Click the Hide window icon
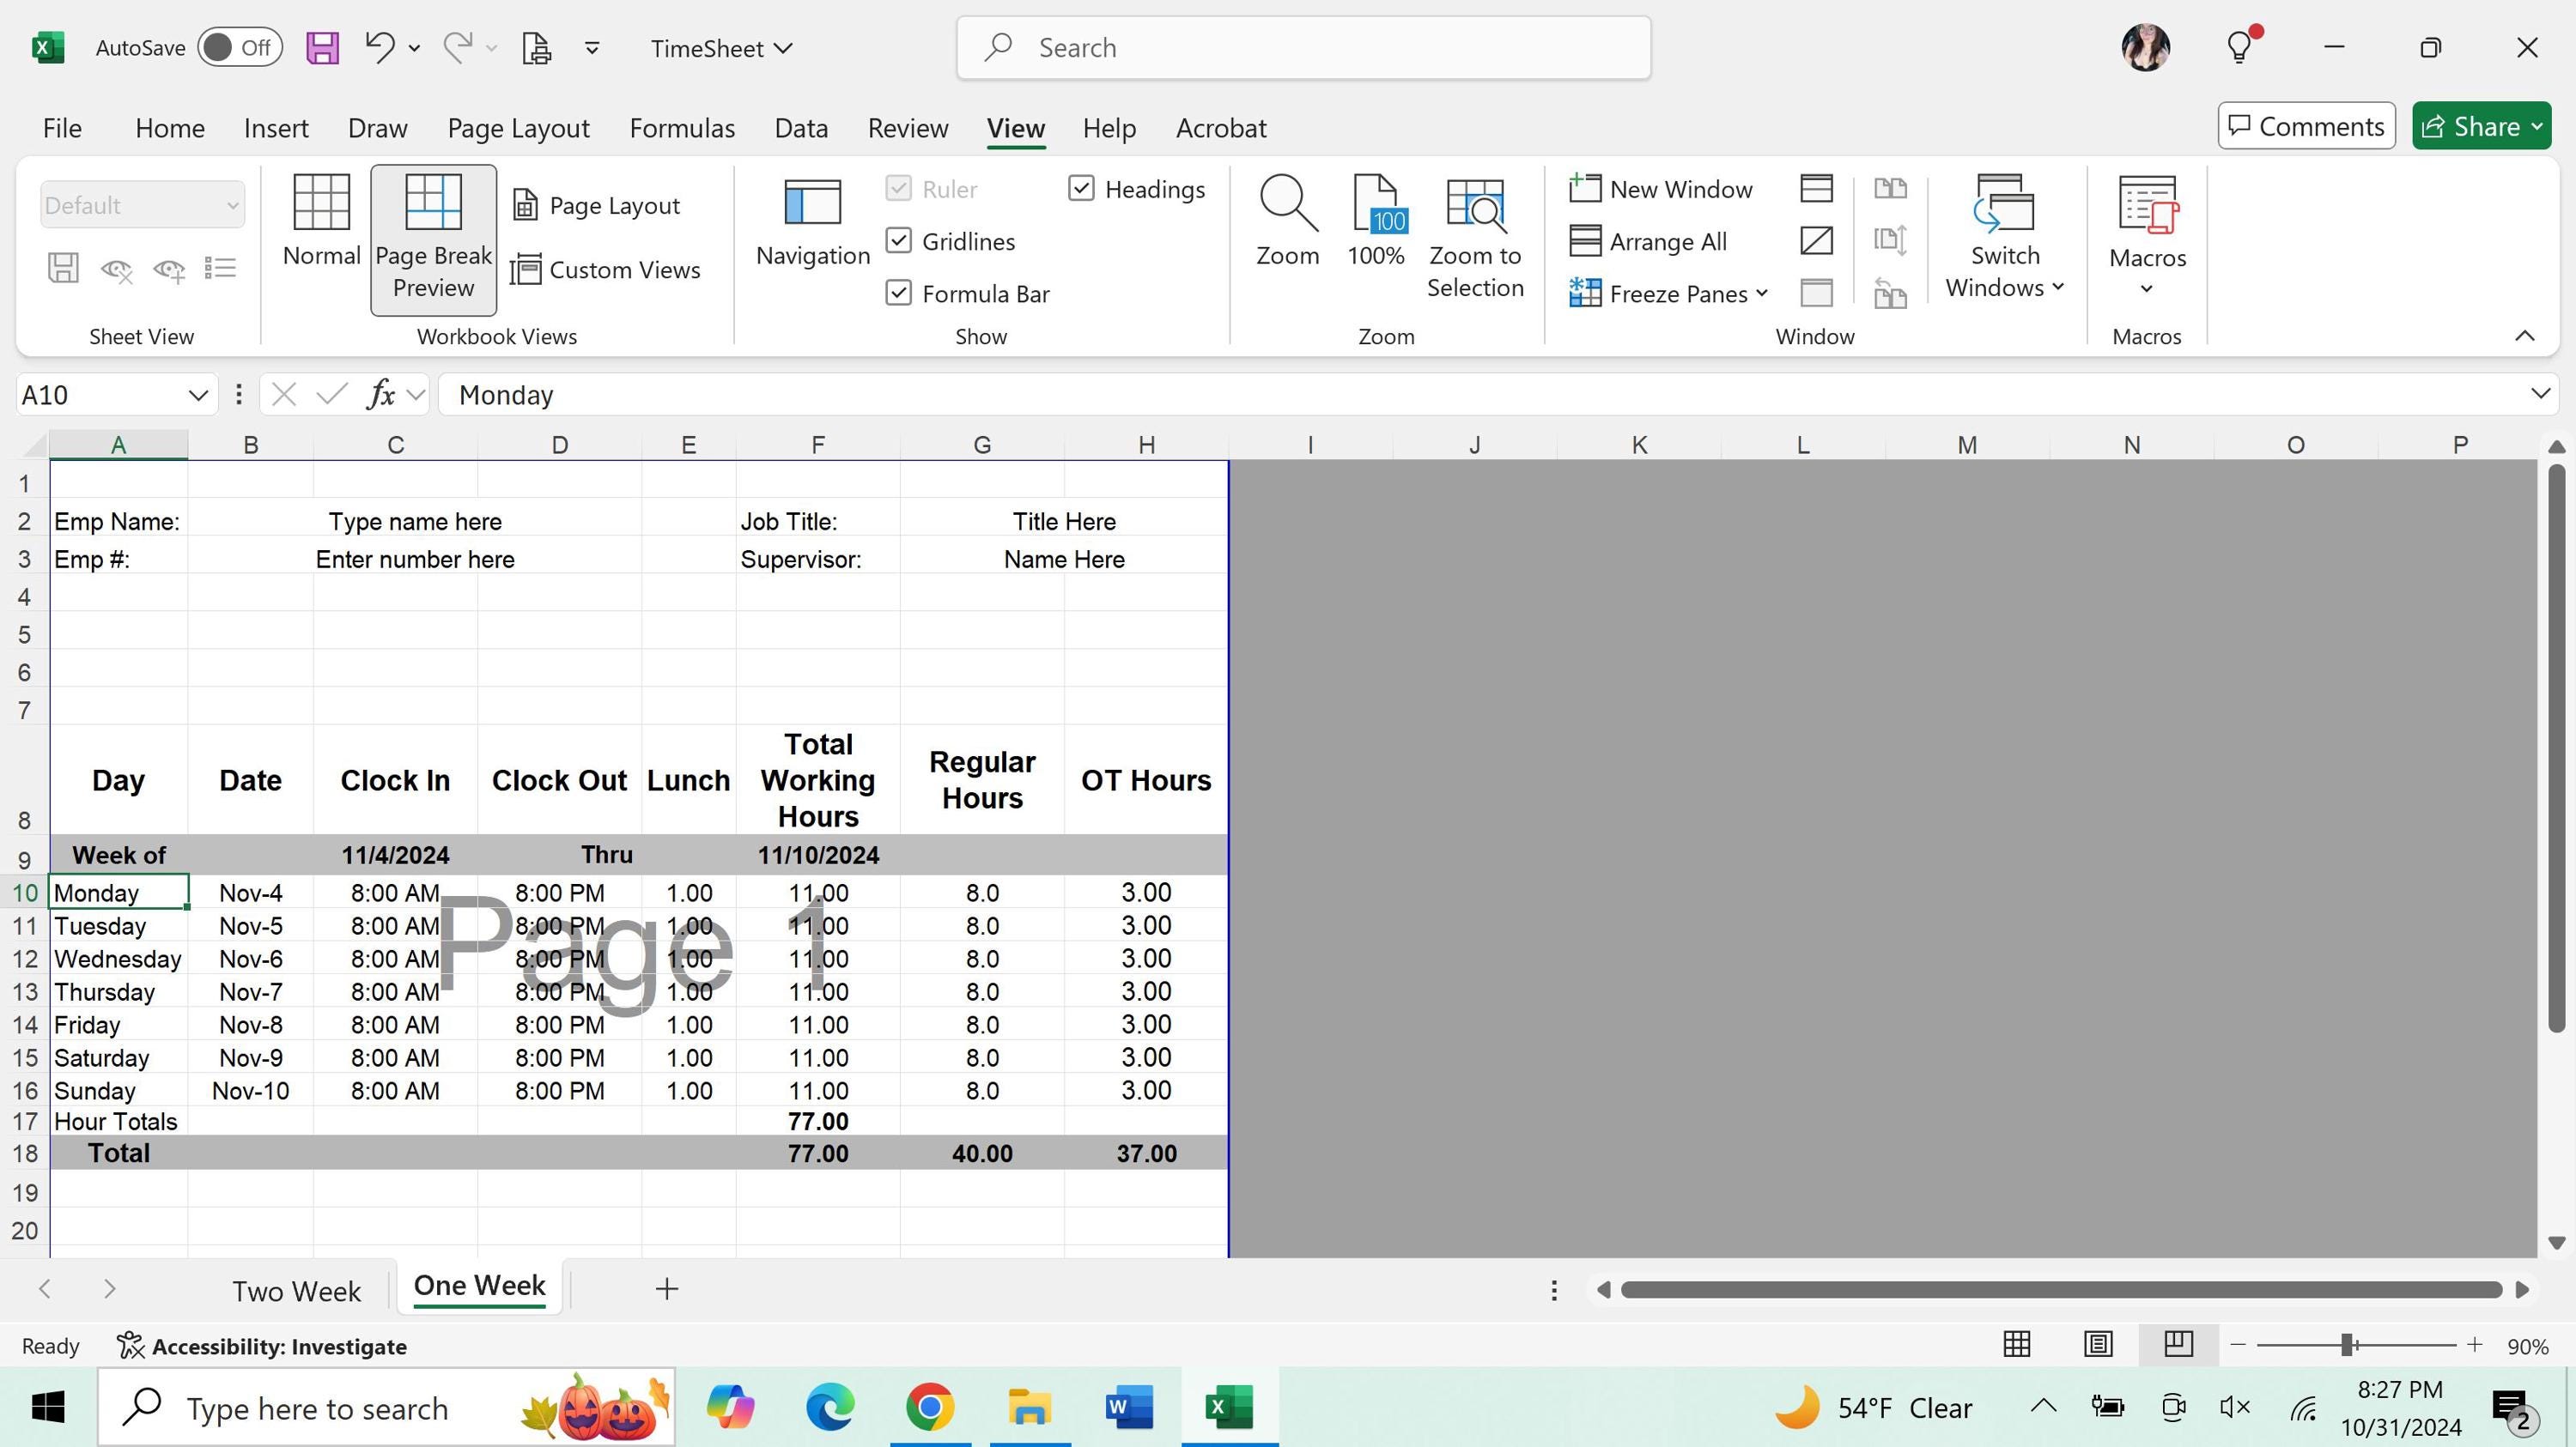 (1815, 241)
